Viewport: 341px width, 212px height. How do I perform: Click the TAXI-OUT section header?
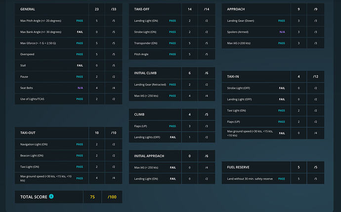[28, 133]
